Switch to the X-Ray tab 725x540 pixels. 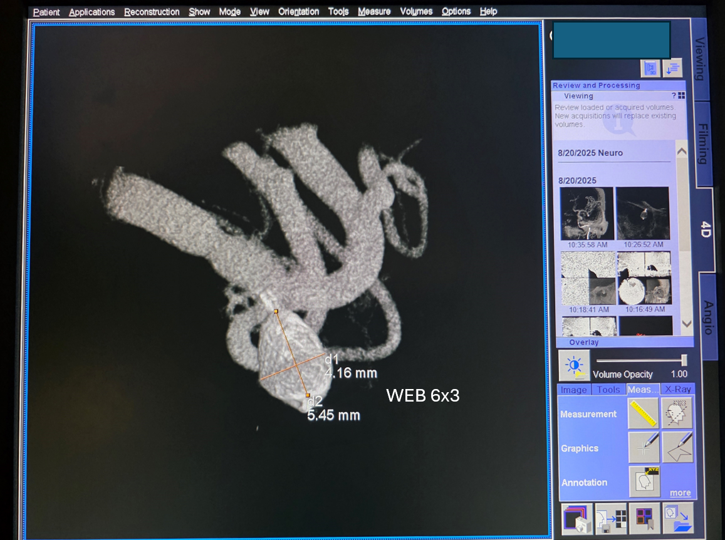pos(677,390)
